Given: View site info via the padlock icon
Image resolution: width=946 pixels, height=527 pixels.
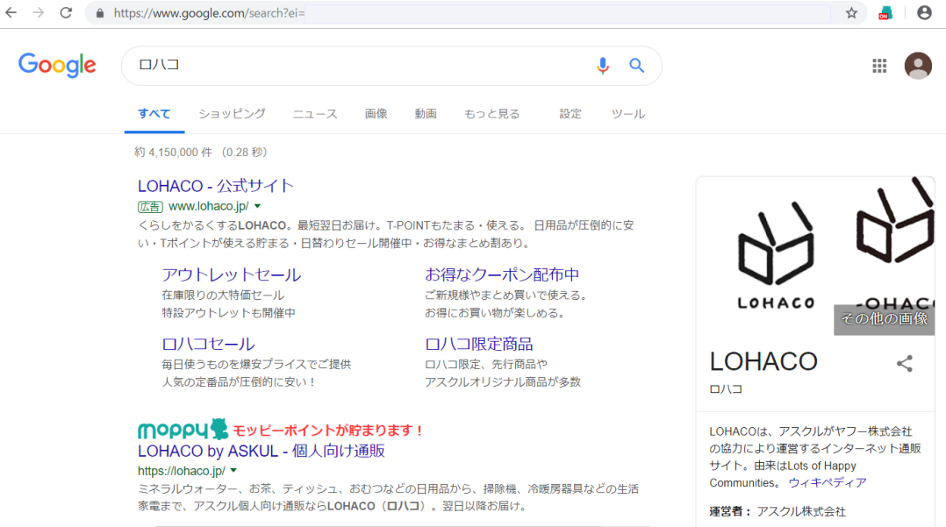Looking at the screenshot, I should pyautogui.click(x=100, y=12).
